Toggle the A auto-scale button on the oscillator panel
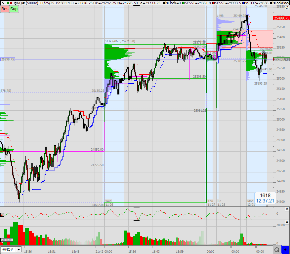The image size is (290, 254). point(287,209)
